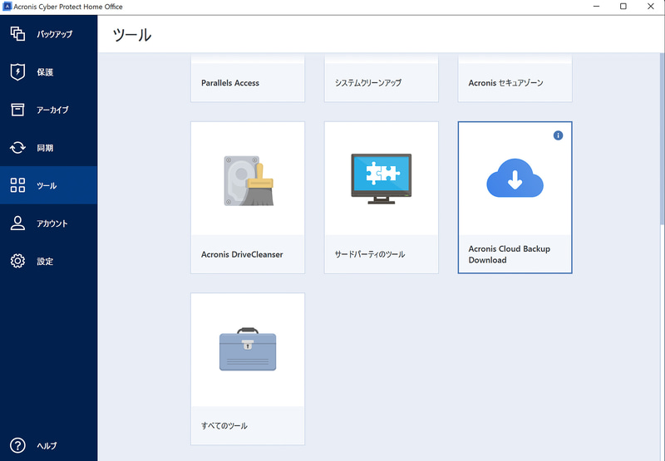665x461 pixels.
Task: Click the info icon on Cloud Backup card
Action: point(558,135)
